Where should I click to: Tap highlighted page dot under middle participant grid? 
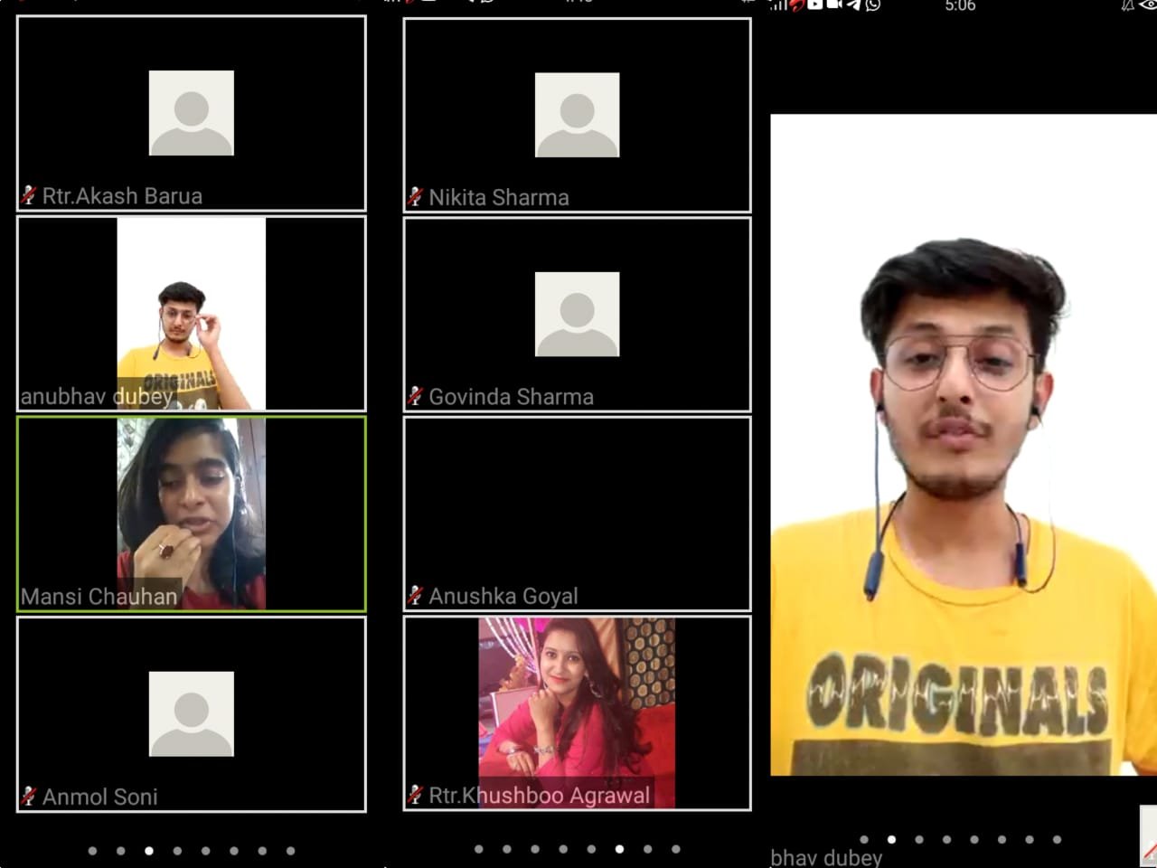point(619,849)
